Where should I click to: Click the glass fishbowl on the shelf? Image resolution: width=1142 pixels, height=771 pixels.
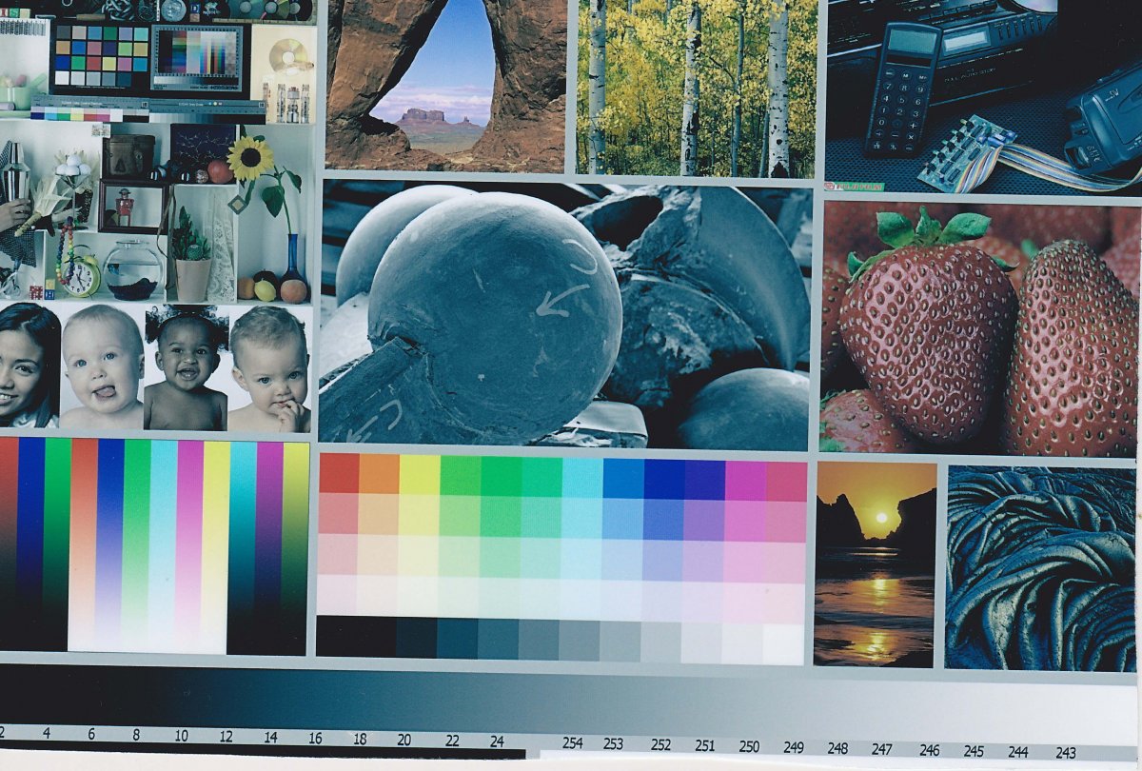click(x=133, y=271)
